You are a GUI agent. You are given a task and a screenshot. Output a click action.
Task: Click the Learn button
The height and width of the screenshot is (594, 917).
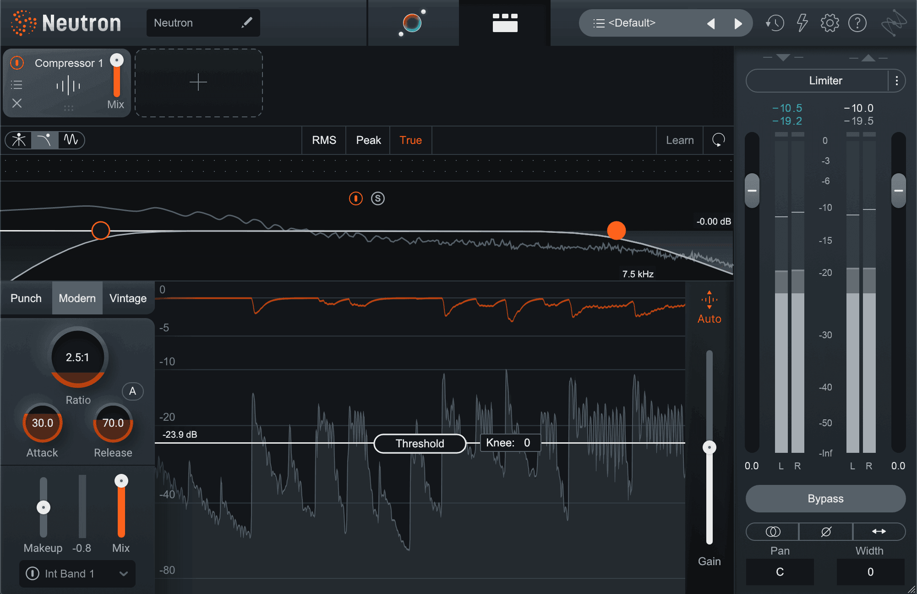click(x=680, y=140)
